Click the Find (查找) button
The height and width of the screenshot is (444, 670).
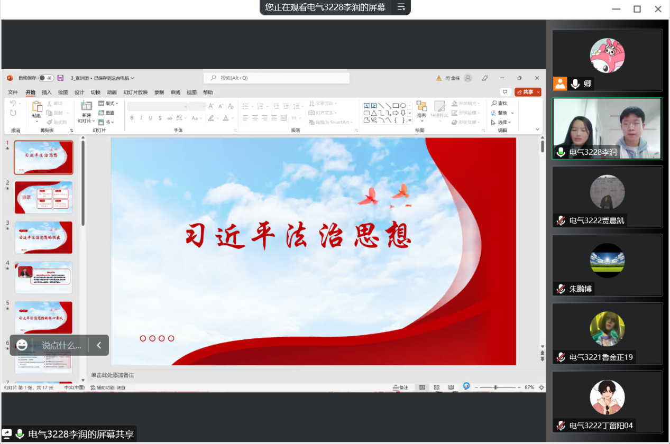tap(499, 103)
